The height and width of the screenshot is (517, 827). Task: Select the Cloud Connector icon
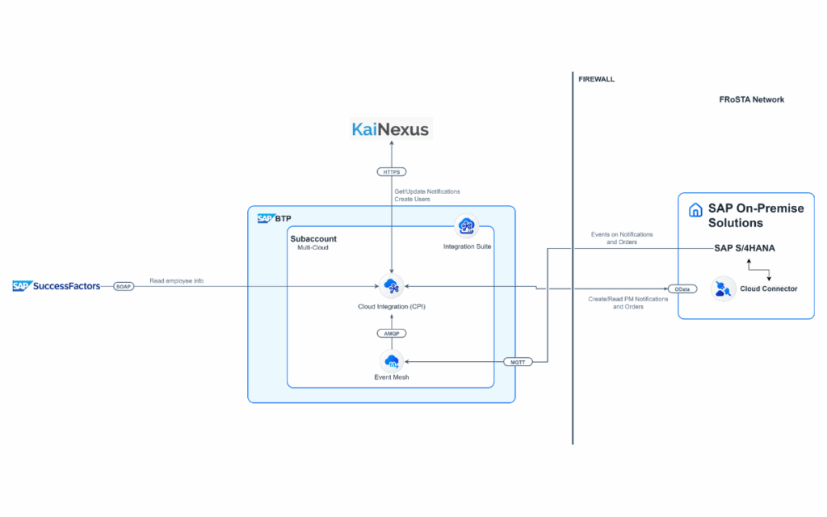(x=723, y=288)
